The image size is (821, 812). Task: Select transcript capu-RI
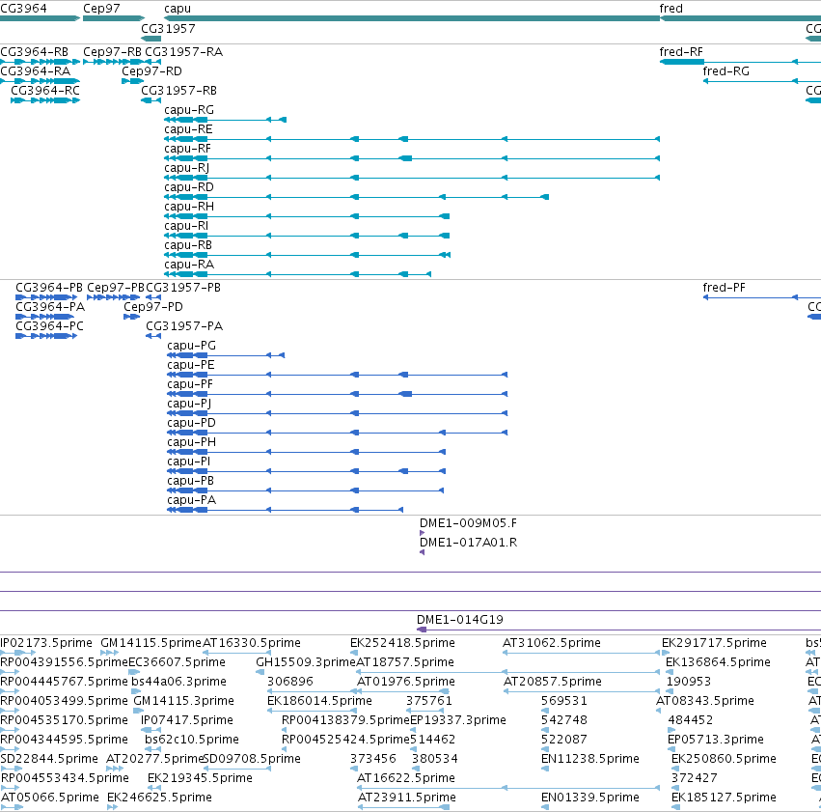[x=186, y=226]
